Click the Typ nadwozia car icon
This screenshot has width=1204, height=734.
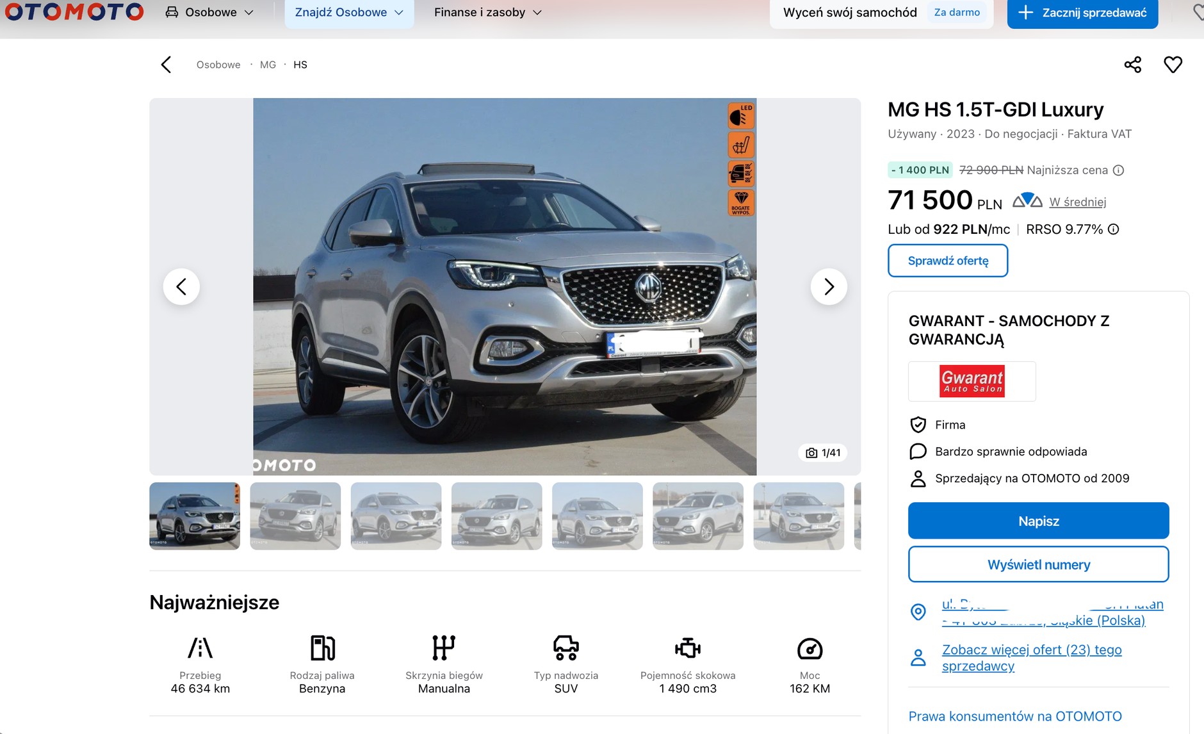coord(566,648)
